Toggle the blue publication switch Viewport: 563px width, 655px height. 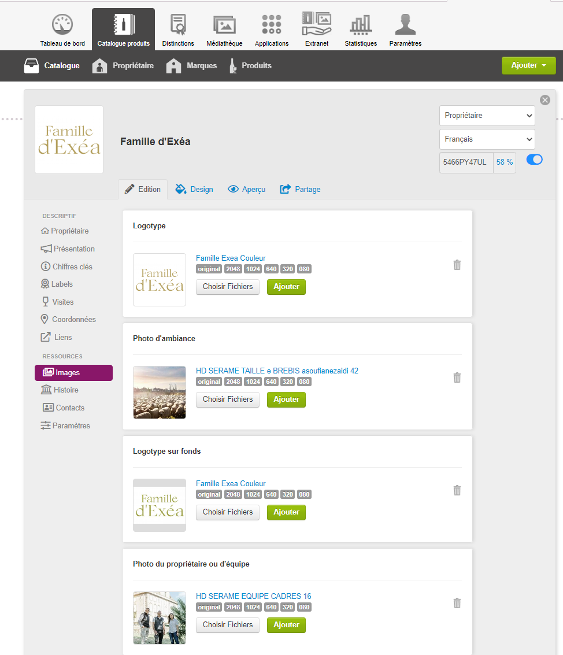coord(534,160)
